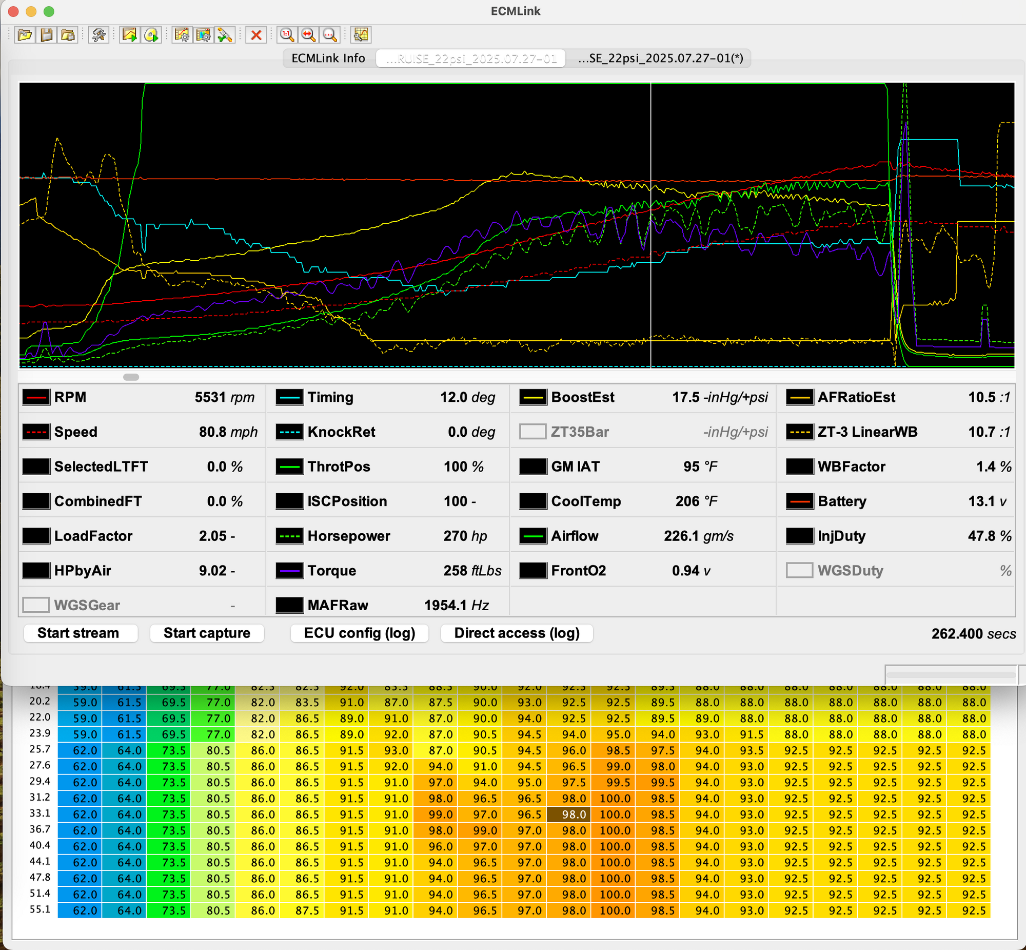The image size is (1026, 950).
Task: Open a log file with the folder icon
Action: click(x=25, y=35)
